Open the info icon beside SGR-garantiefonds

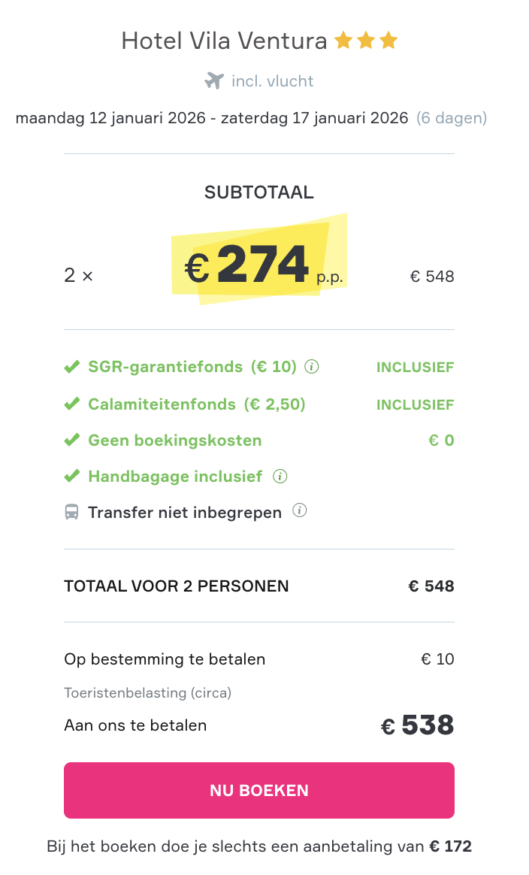[x=312, y=367]
